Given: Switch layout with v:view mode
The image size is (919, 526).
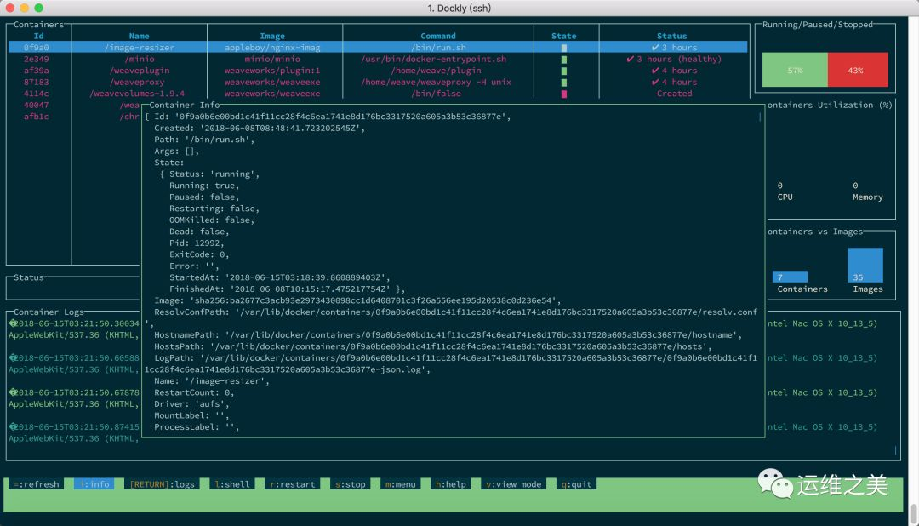Looking at the screenshot, I should tap(513, 484).
